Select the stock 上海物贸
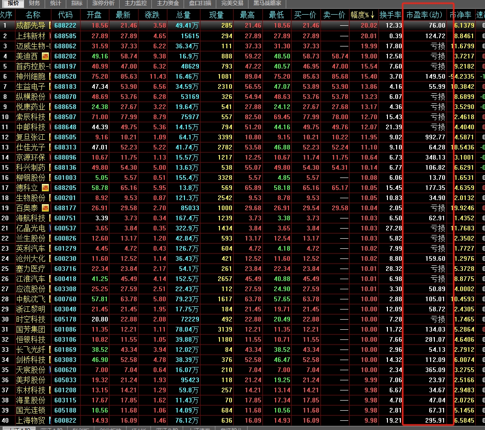 [31, 420]
